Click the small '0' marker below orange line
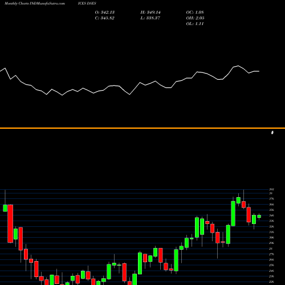The width and height of the screenshot is (285, 285). 272,132
